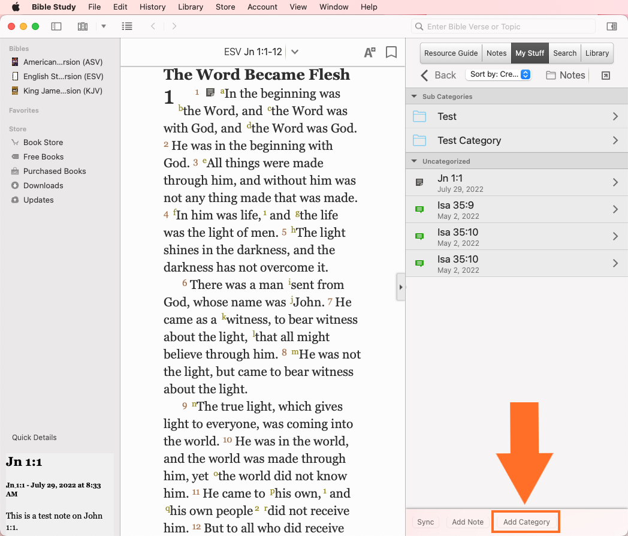
Task: Click the green note icon for Isa 35:9
Action: point(419,209)
